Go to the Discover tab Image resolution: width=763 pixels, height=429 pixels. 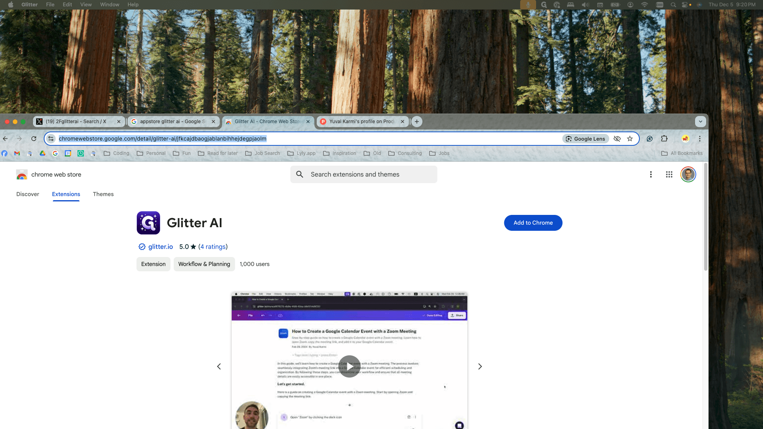[x=28, y=194]
